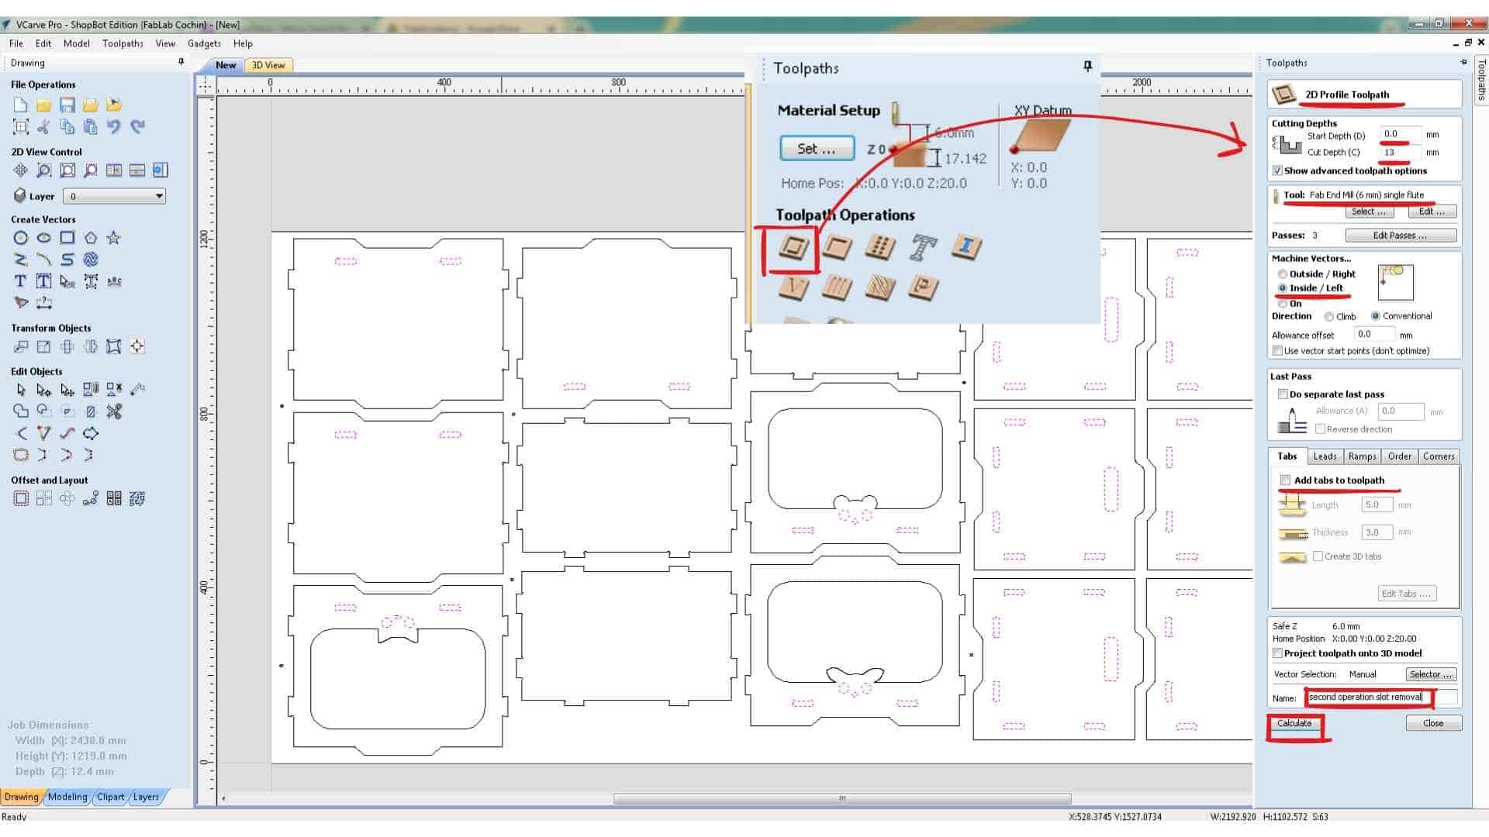The width and height of the screenshot is (1489, 837).
Task: Click the Save file icon
Action: pos(67,105)
